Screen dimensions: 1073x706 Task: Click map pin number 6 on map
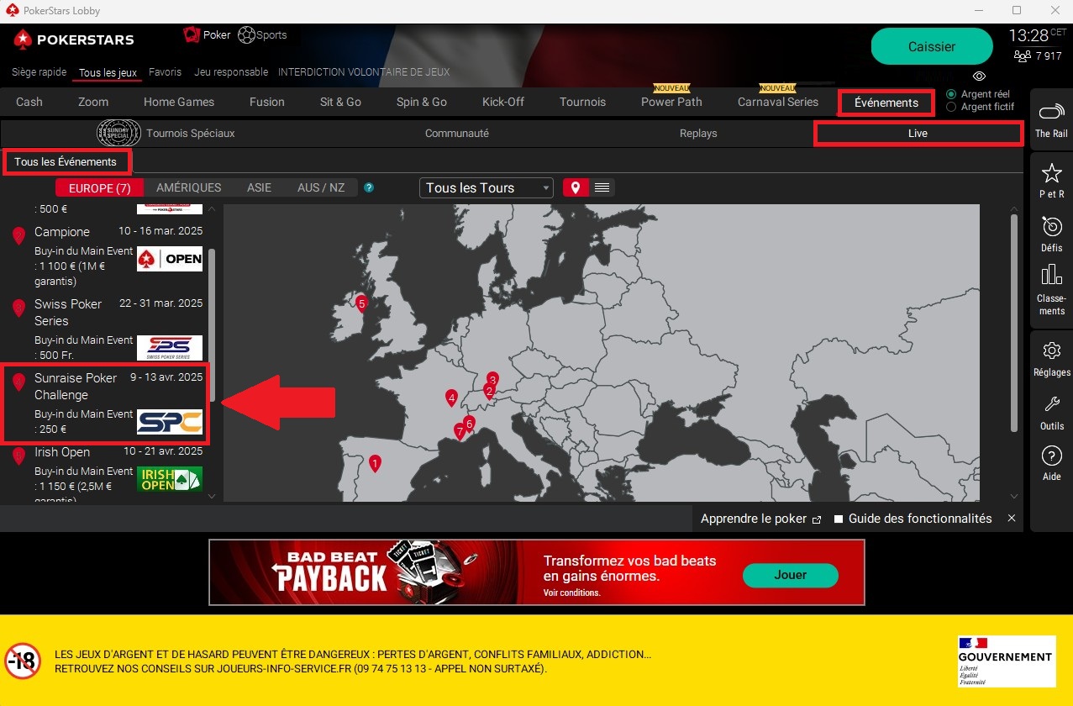(469, 423)
